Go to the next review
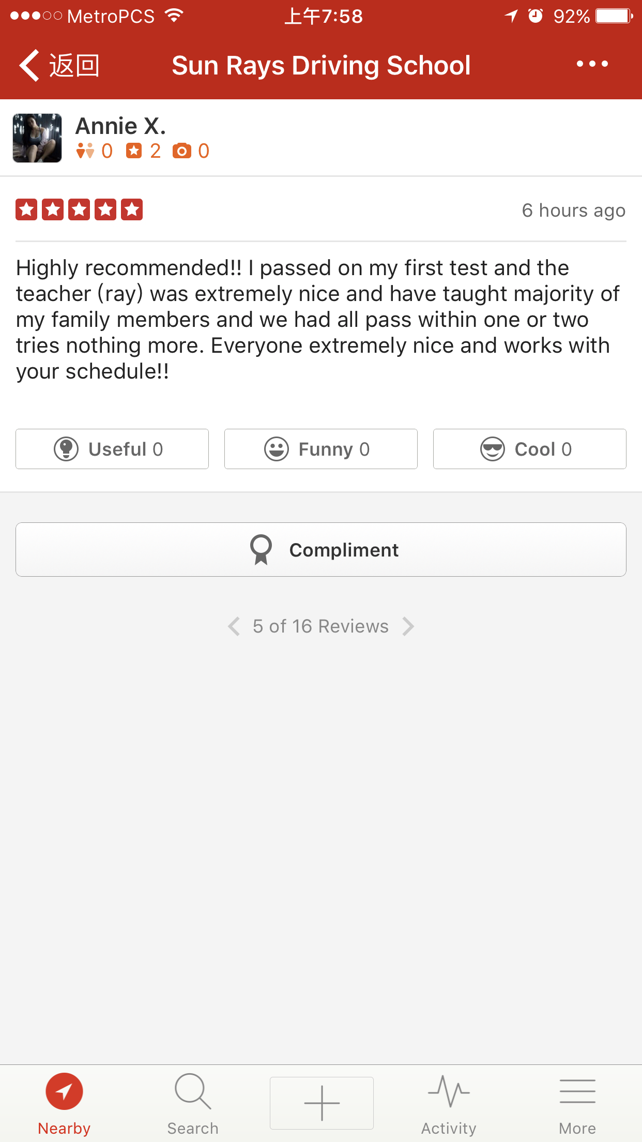The height and width of the screenshot is (1142, 642). tap(408, 626)
